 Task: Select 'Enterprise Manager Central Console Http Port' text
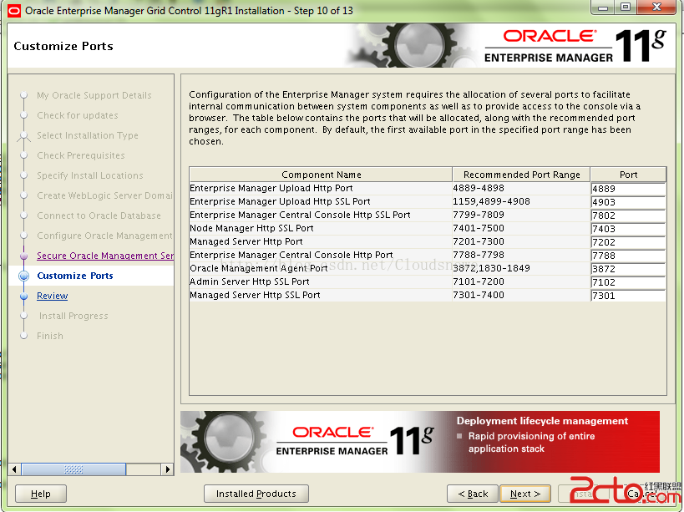(x=291, y=255)
